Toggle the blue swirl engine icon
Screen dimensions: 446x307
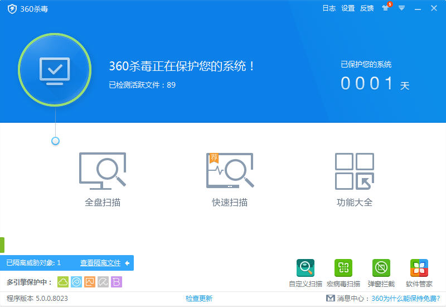click(x=76, y=282)
